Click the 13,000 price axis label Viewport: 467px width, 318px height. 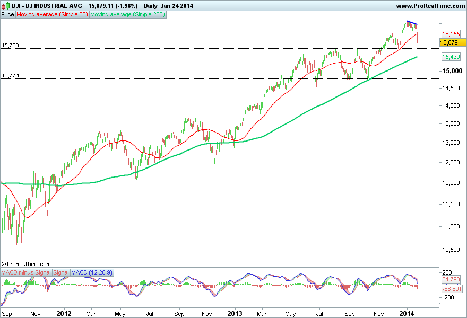click(451, 143)
